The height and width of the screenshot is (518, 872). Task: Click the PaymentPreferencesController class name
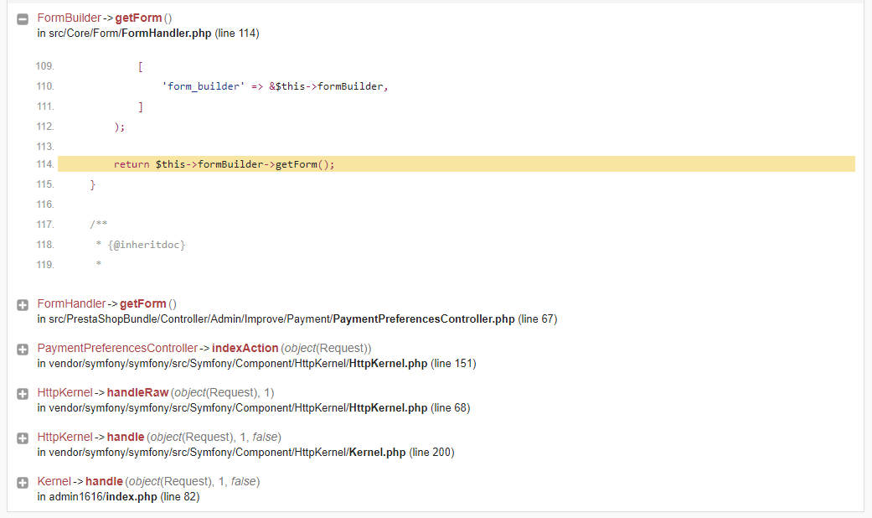117,349
